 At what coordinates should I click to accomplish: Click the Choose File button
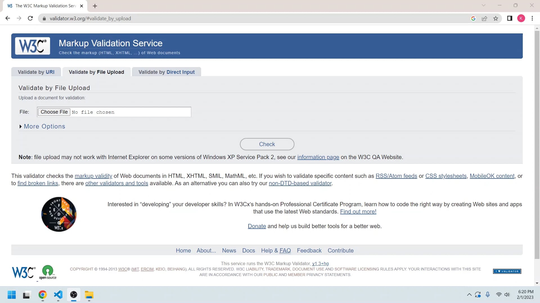coord(54,112)
